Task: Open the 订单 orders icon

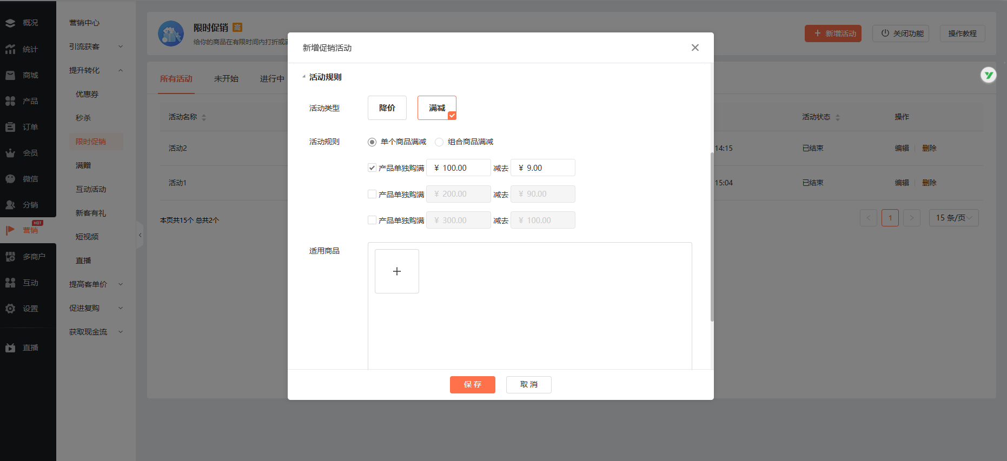Action: (10, 127)
